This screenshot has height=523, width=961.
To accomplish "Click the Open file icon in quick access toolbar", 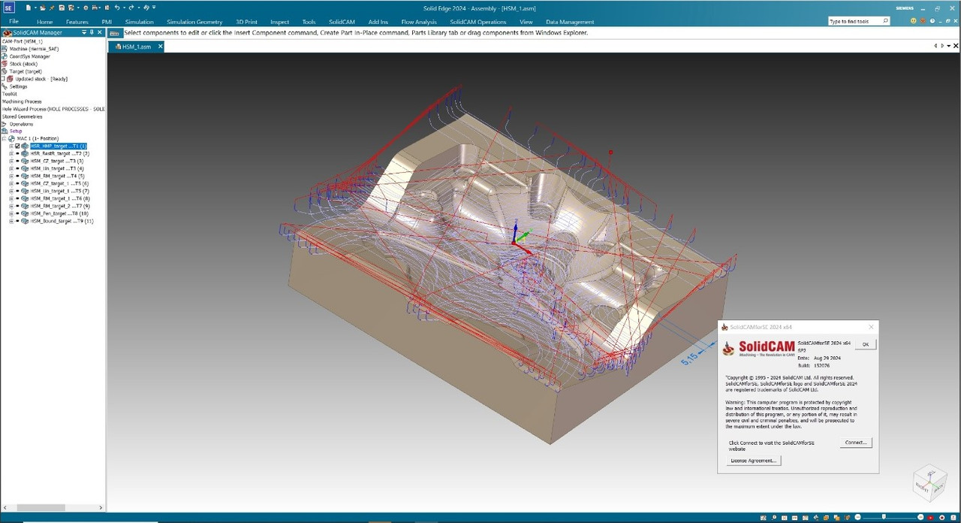I will [43, 8].
